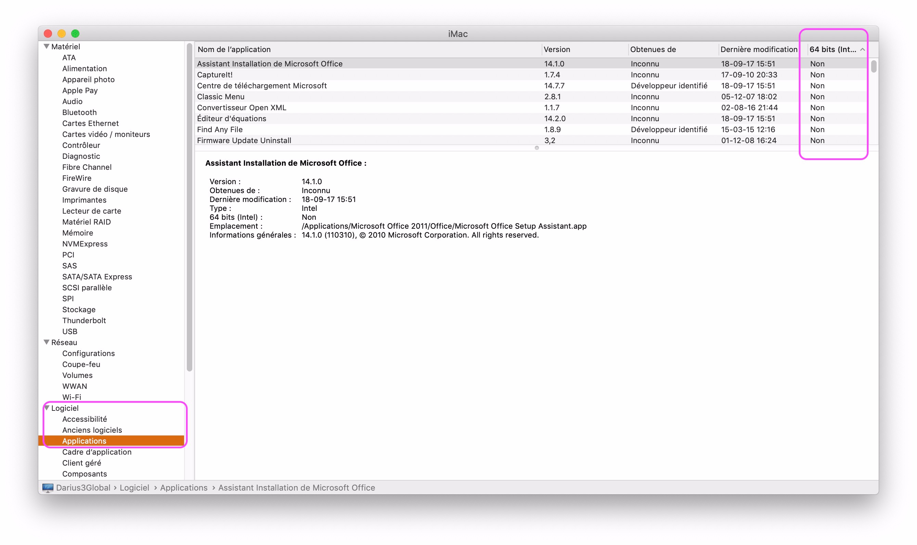
Task: Click the computer icon in the path bar
Action: click(48, 488)
